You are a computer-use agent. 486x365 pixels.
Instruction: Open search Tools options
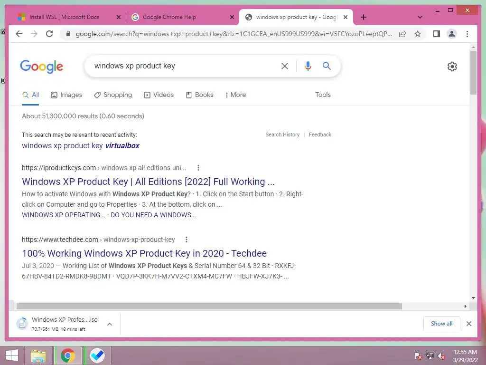tap(323, 95)
